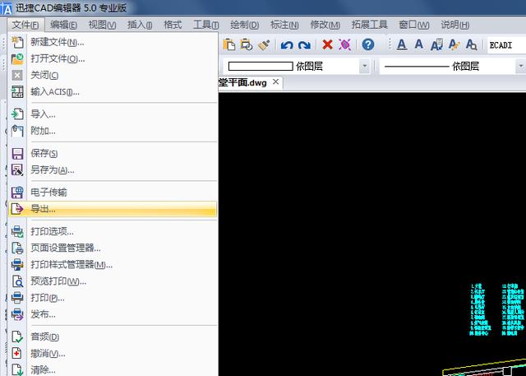Open the linetype 依图层 dropdown
This screenshot has width=526, height=376.
click(x=520, y=66)
